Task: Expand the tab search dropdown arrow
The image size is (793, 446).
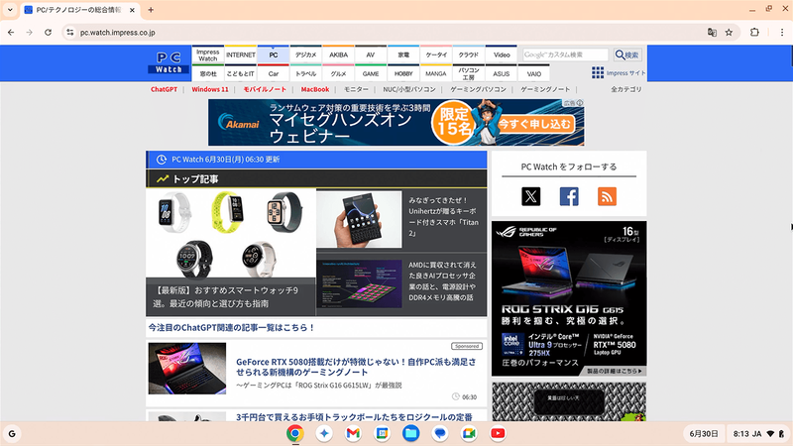Action: [10, 10]
